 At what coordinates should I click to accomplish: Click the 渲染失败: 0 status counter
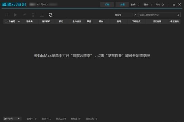point(91,119)
